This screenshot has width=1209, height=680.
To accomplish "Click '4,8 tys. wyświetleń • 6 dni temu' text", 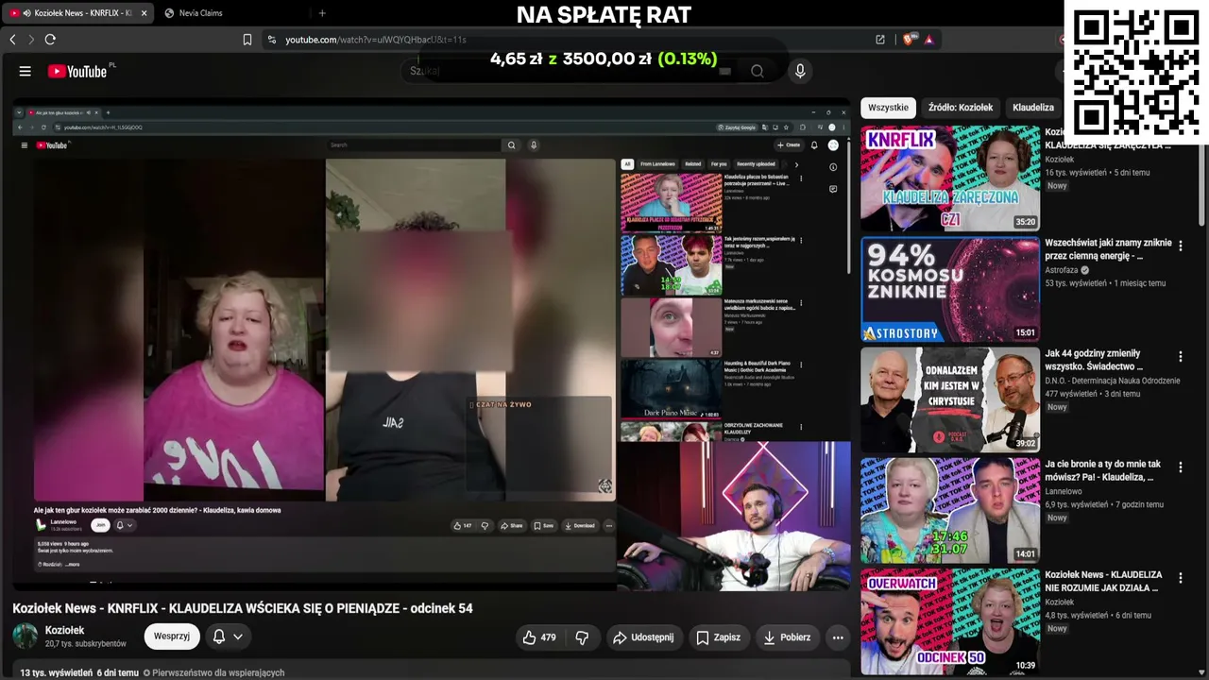I will (x=1098, y=615).
